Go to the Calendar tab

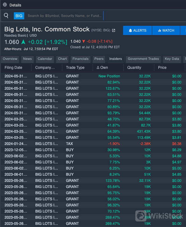45,59
